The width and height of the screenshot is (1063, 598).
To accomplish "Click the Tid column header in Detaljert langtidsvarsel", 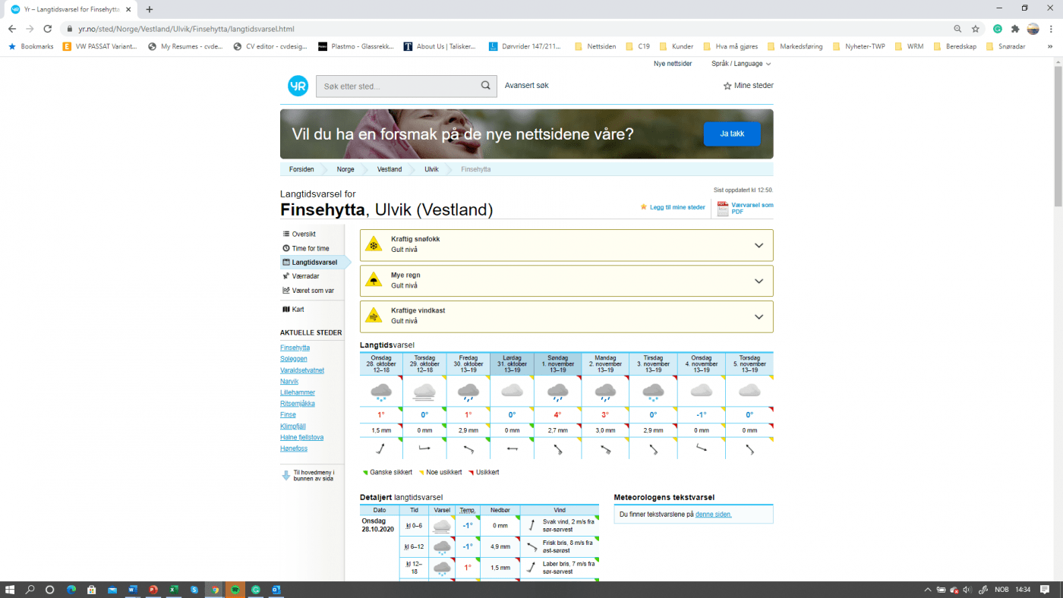I will (414, 510).
